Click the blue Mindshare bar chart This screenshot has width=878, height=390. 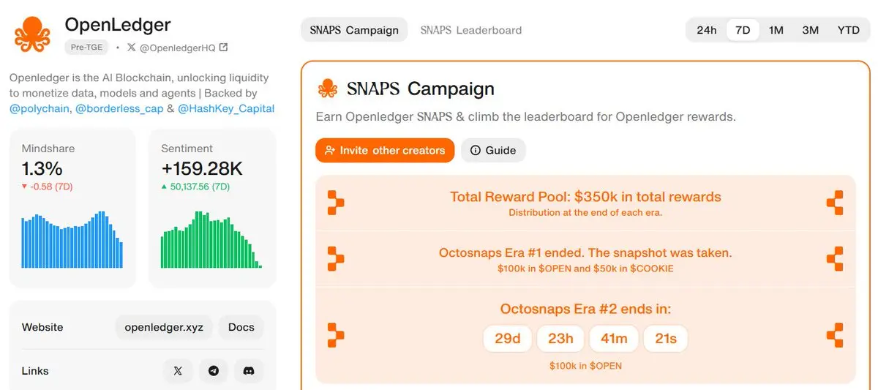point(72,240)
